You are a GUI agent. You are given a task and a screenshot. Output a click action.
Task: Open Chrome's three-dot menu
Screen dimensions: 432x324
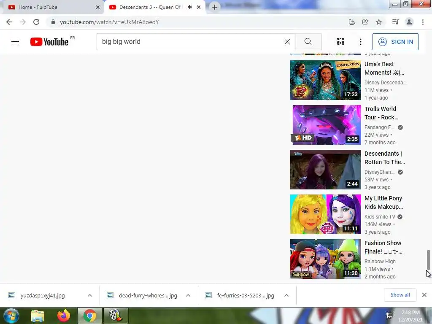423,22
